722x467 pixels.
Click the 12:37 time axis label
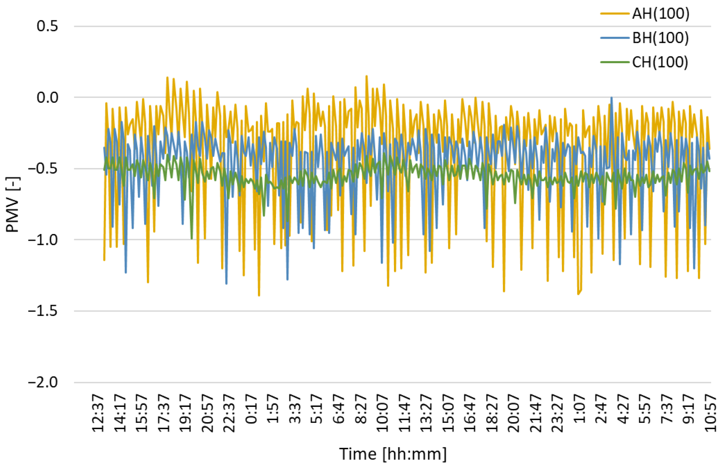click(x=98, y=413)
